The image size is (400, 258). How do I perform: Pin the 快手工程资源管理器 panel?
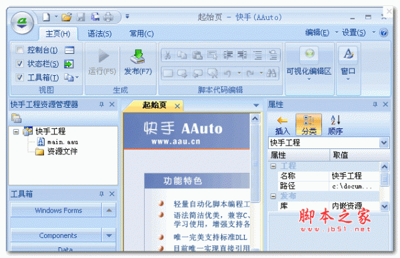tap(101, 104)
